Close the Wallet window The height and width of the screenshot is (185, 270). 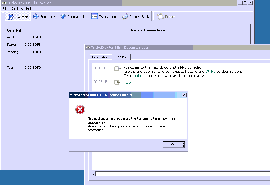pos(250,3)
